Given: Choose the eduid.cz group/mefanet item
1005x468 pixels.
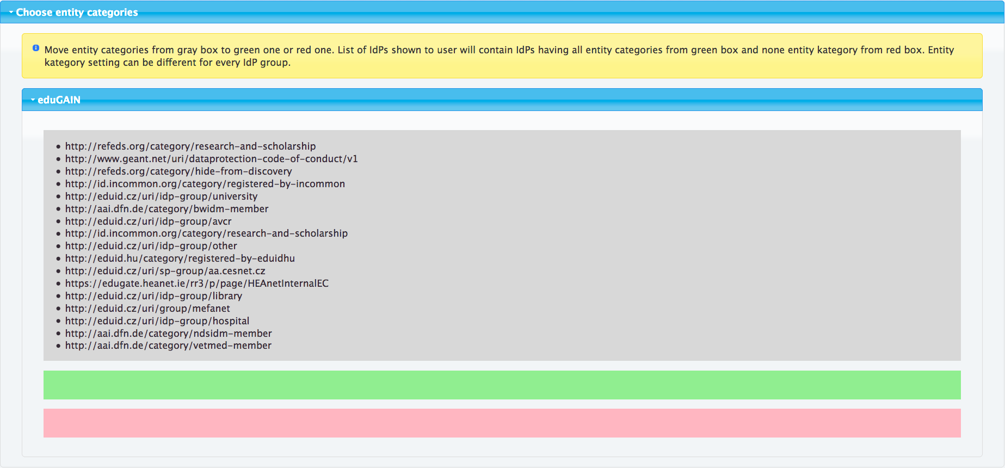Looking at the screenshot, I should [147, 309].
